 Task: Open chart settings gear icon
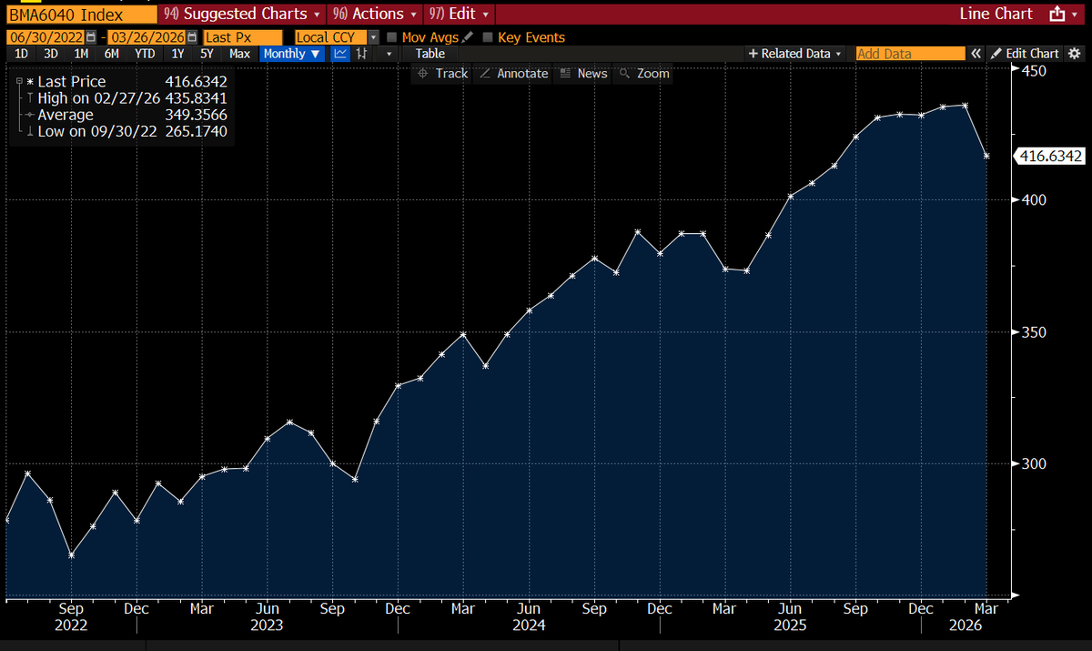click(x=1074, y=54)
